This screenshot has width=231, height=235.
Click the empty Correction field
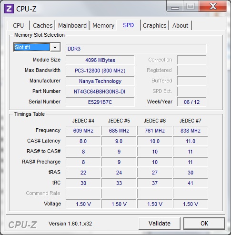[191, 60]
